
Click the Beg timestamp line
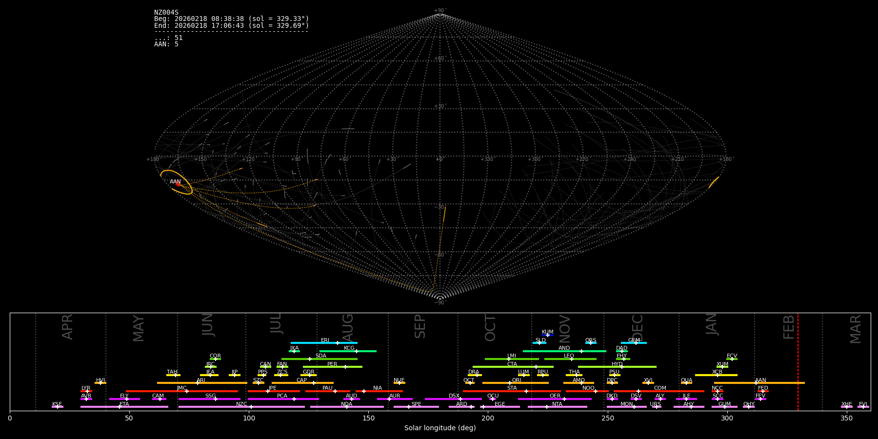[232, 19]
